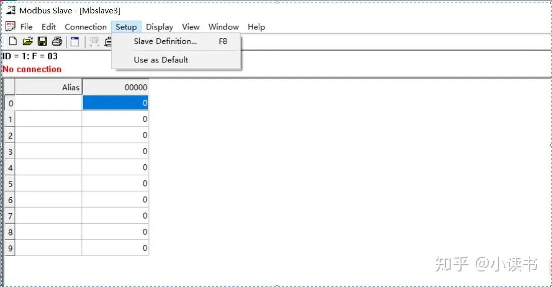The width and height of the screenshot is (552, 287).
Task: Click row header number 5
Action: click(10, 183)
